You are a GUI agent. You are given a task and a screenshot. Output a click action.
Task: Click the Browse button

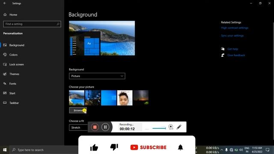[x=78, y=110]
